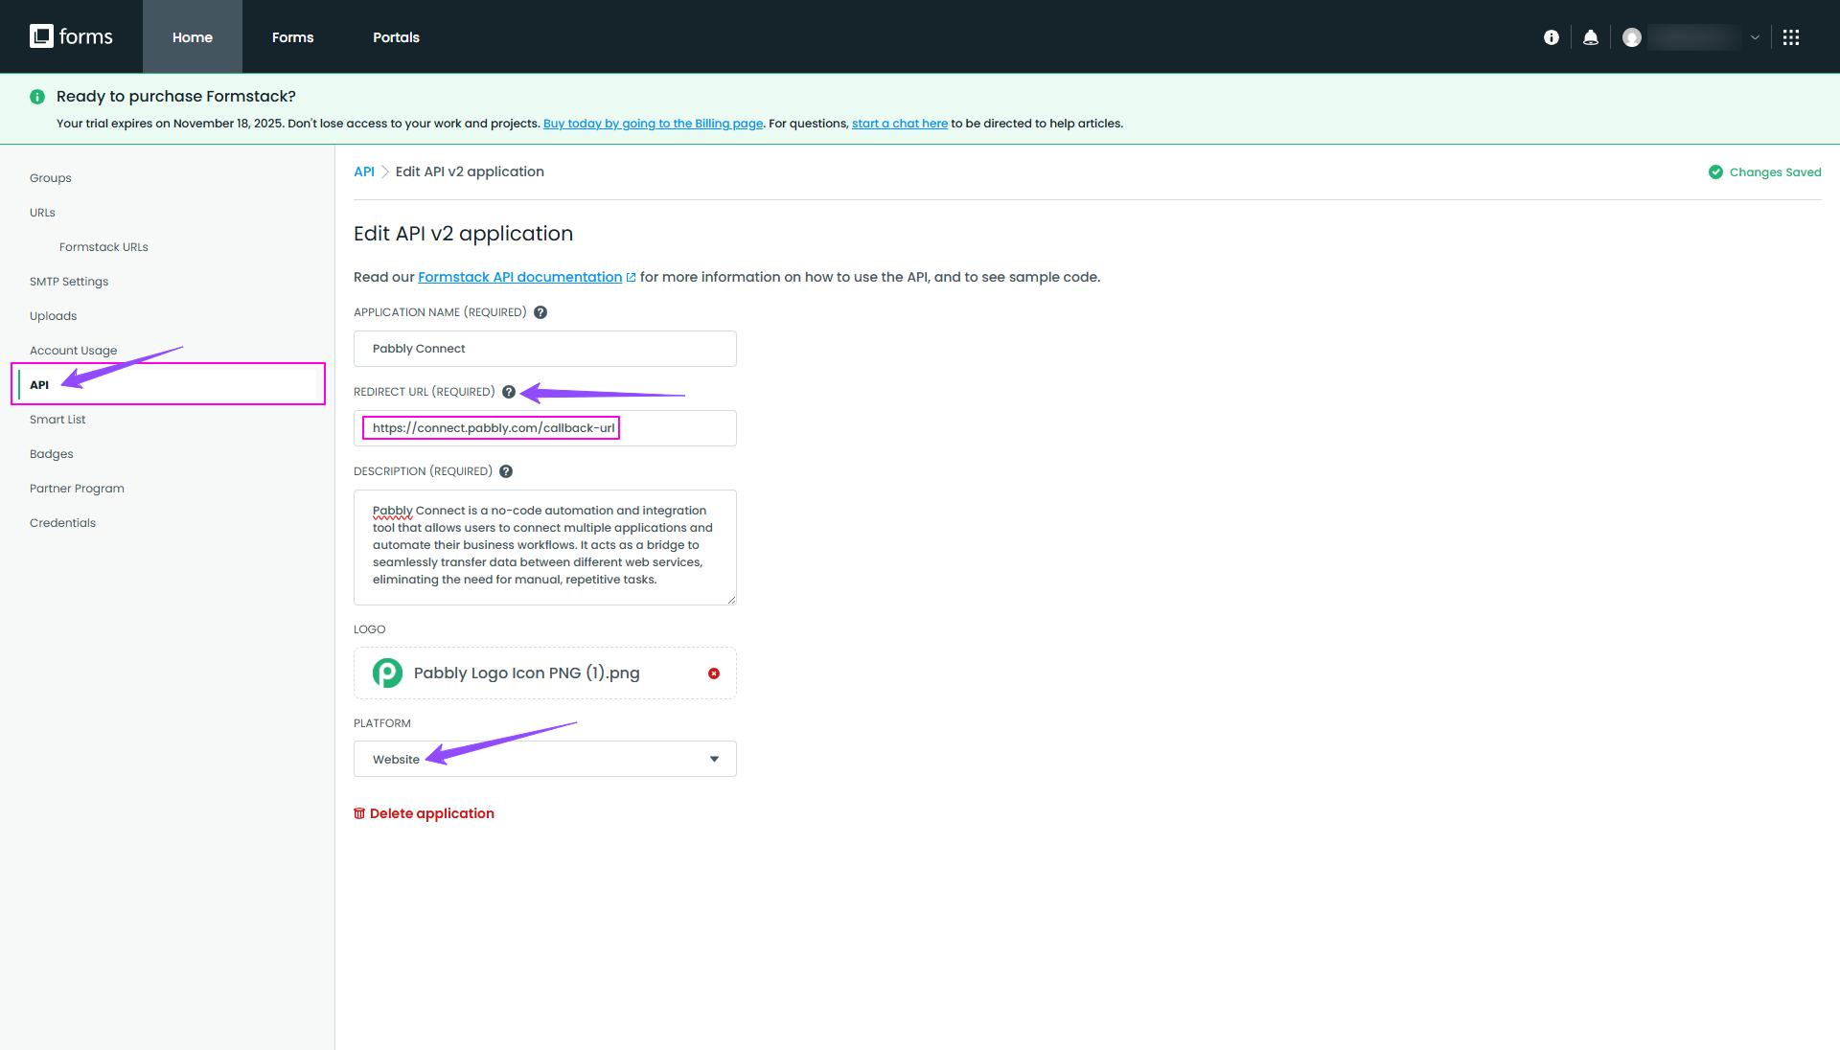Screen dimensions: 1840x1050
Task: Click help icon beside Description
Action: (x=506, y=471)
